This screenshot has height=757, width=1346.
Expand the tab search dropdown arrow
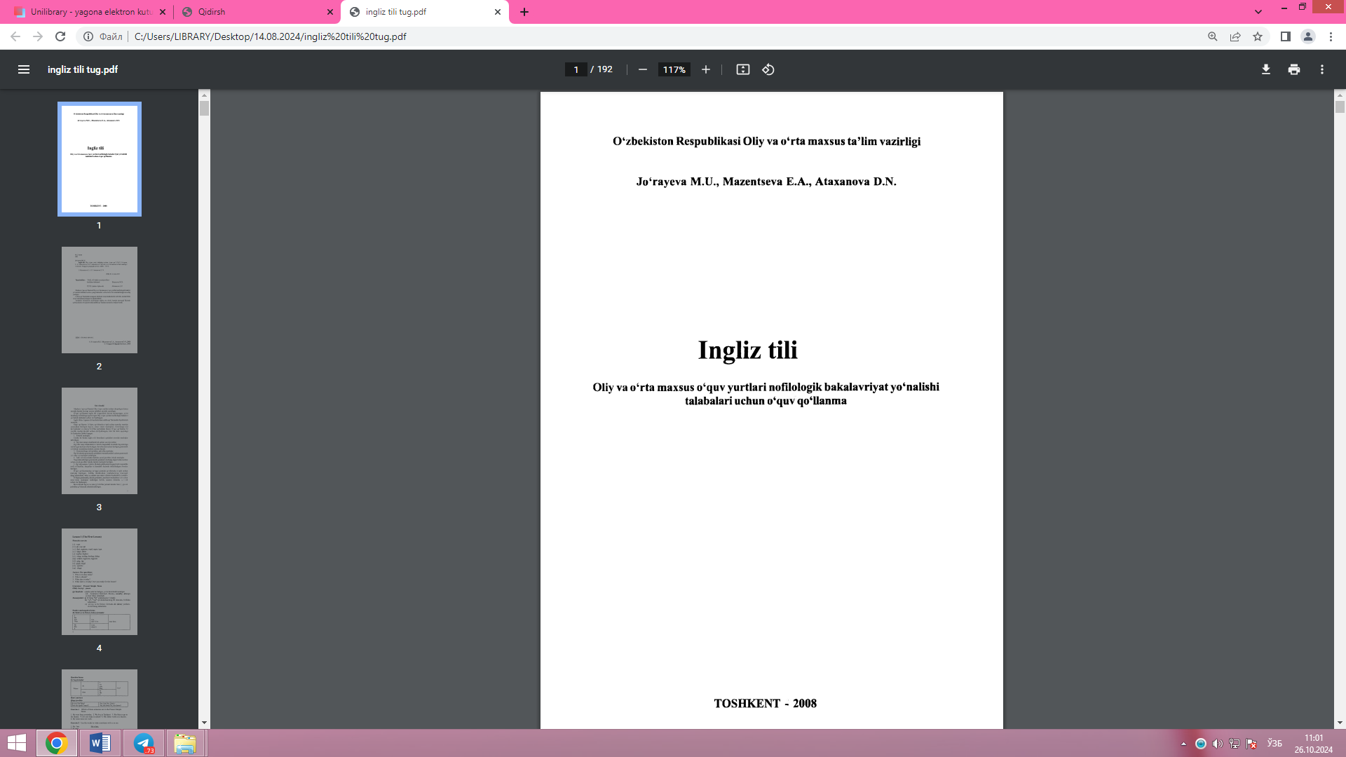coord(1258,12)
